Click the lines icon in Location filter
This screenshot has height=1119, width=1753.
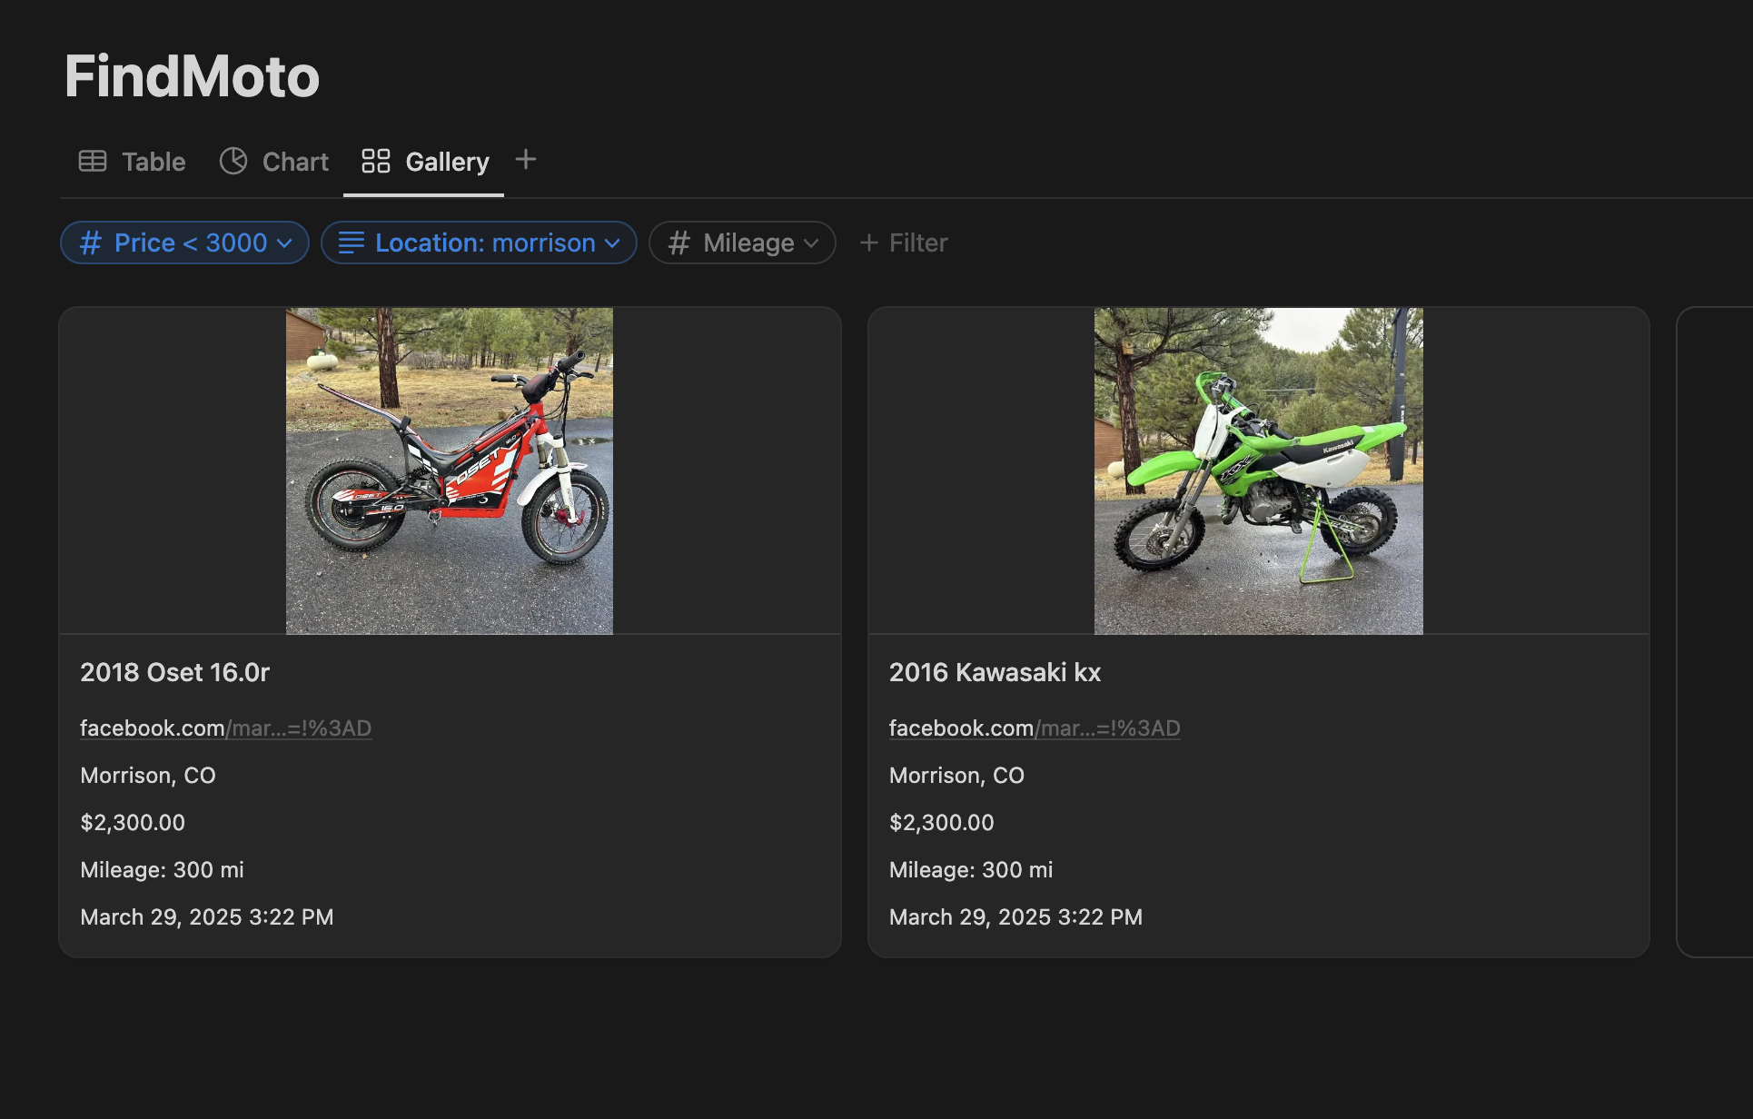pos(351,243)
